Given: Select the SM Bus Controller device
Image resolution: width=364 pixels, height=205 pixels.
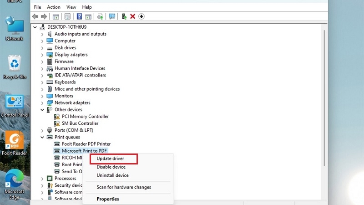Looking at the screenshot, I should [80, 123].
